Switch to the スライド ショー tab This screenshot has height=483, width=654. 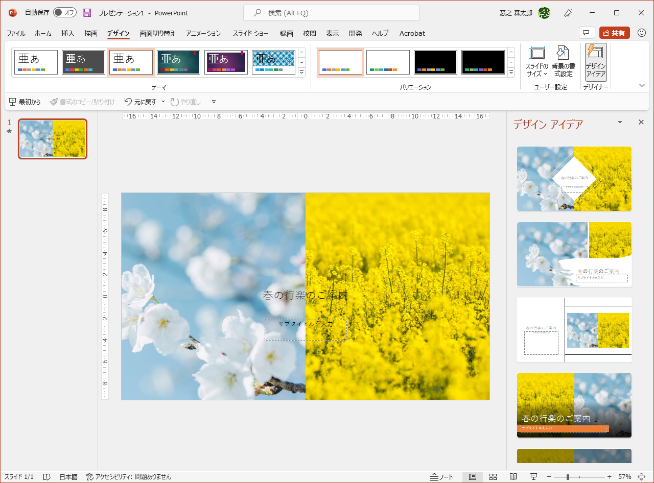[250, 33]
